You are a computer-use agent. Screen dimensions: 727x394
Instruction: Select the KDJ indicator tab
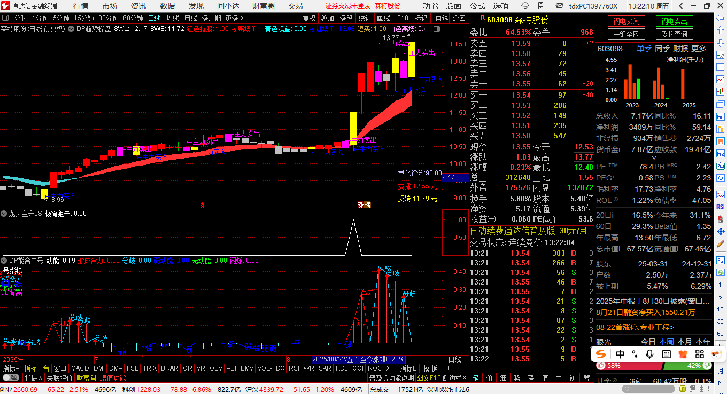[342, 368]
